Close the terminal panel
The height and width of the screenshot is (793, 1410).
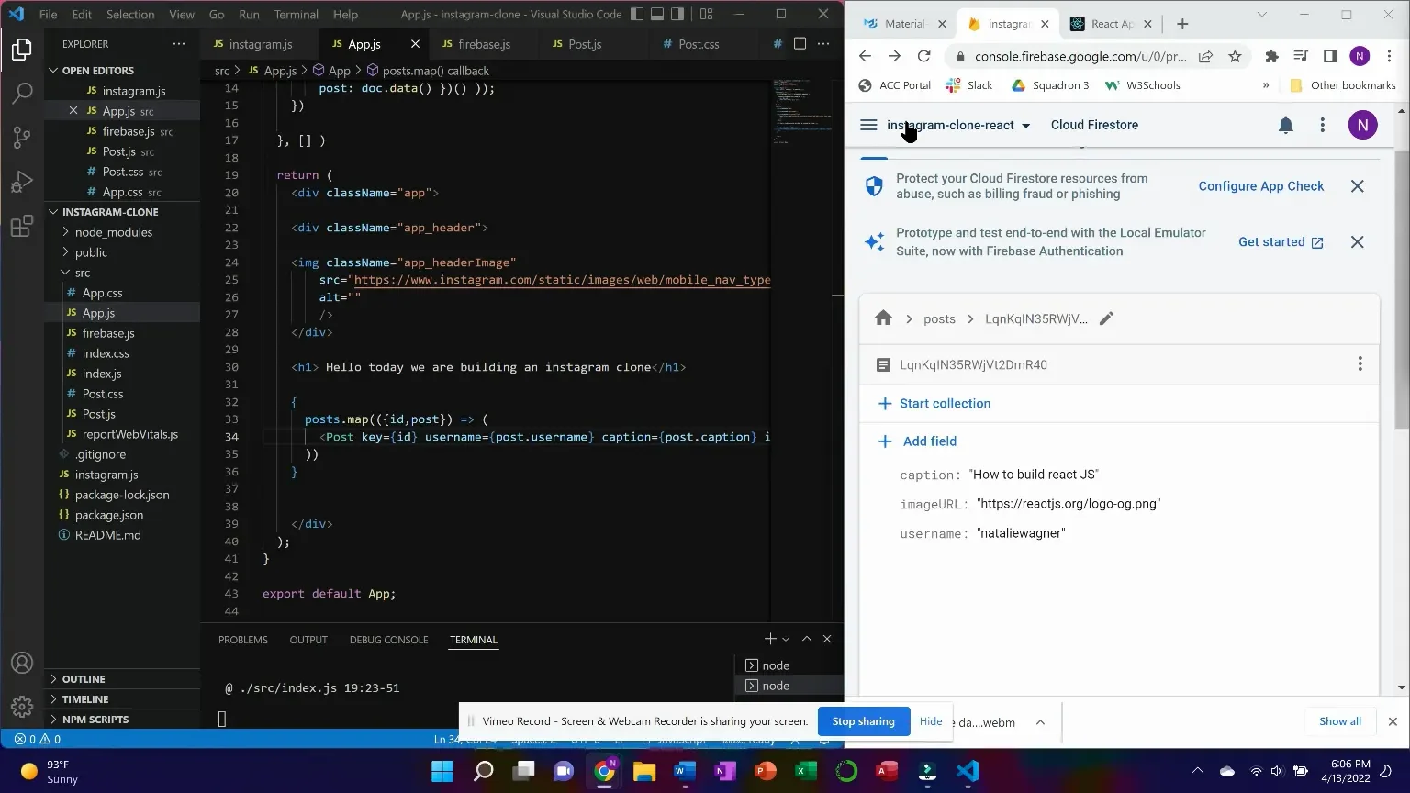click(827, 639)
